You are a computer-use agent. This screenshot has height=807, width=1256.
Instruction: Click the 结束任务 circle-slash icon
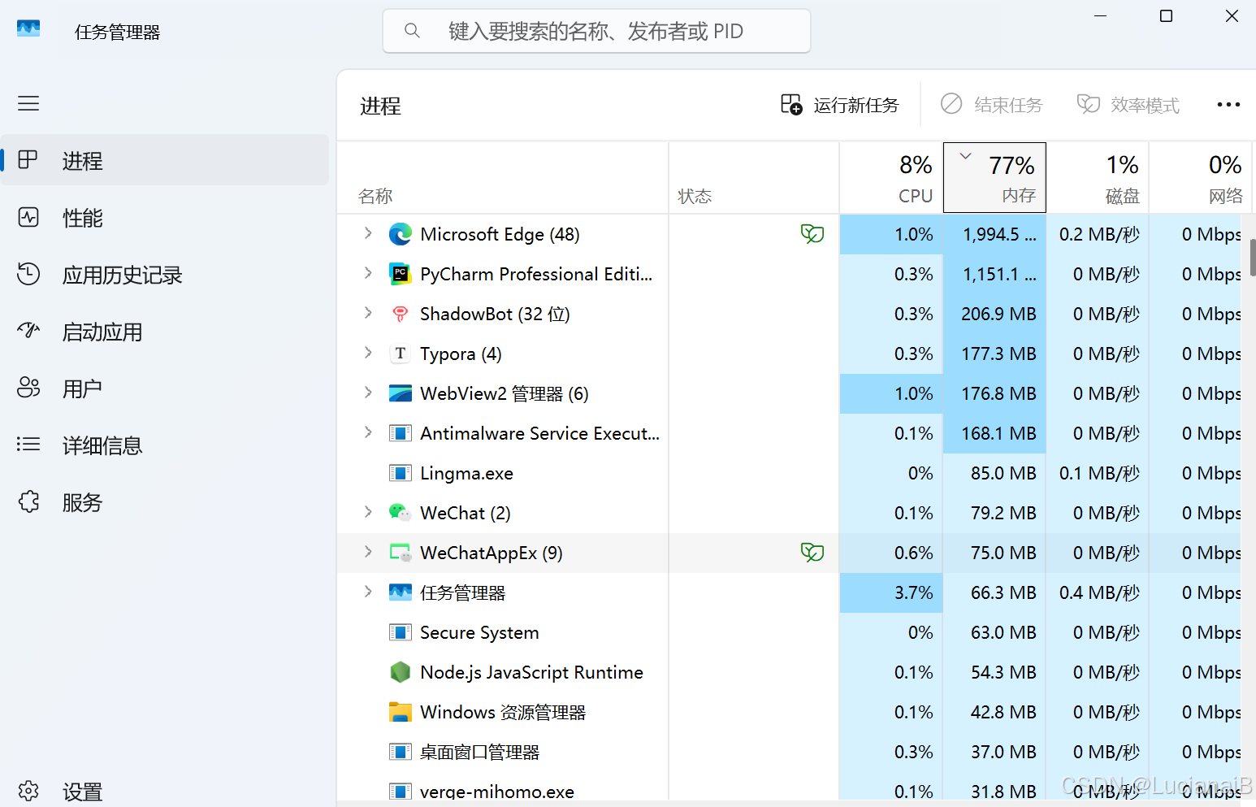coord(951,104)
